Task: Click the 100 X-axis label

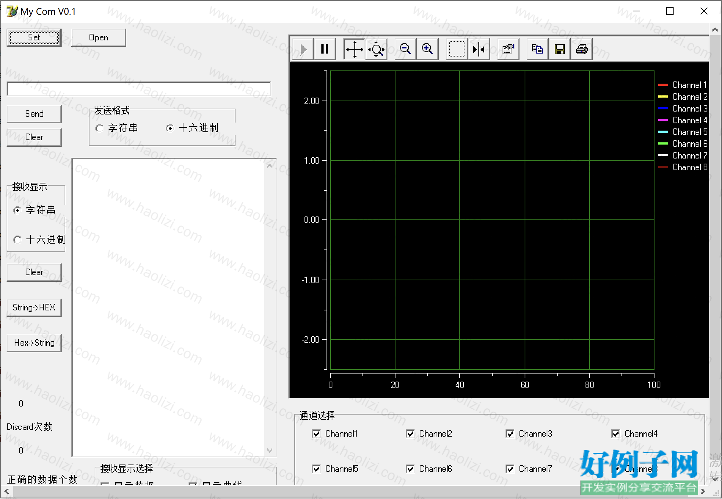Action: (654, 385)
